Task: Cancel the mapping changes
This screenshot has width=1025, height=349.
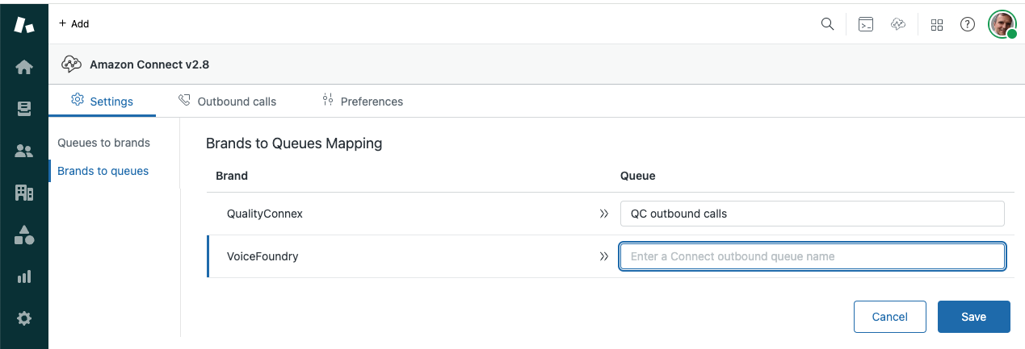Action: pyautogui.click(x=889, y=317)
